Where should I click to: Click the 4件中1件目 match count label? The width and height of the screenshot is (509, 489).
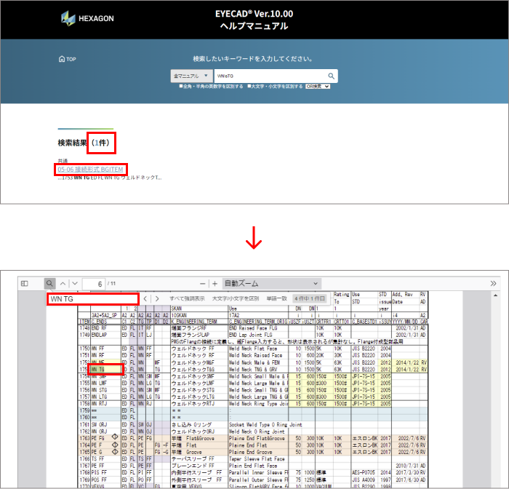tap(310, 298)
